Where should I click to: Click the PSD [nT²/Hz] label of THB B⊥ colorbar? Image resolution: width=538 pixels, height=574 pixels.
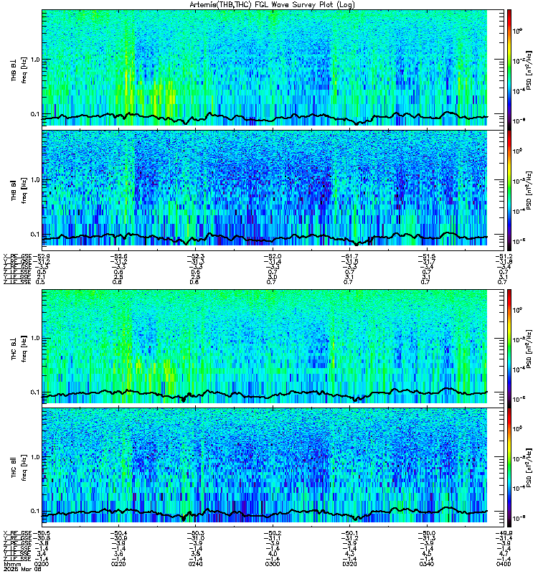(529, 70)
